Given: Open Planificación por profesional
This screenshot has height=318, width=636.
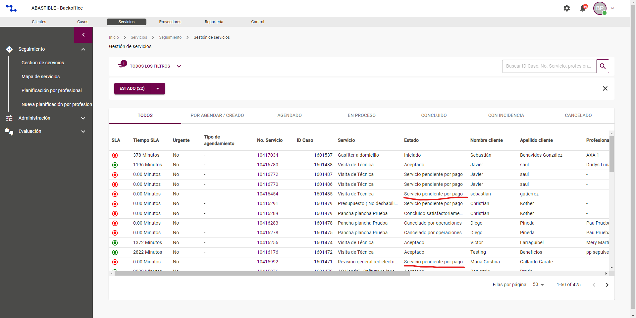Looking at the screenshot, I should (x=52, y=90).
